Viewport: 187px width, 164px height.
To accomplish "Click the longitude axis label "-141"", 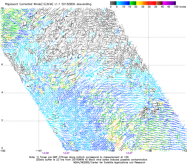I will point(112,151).
